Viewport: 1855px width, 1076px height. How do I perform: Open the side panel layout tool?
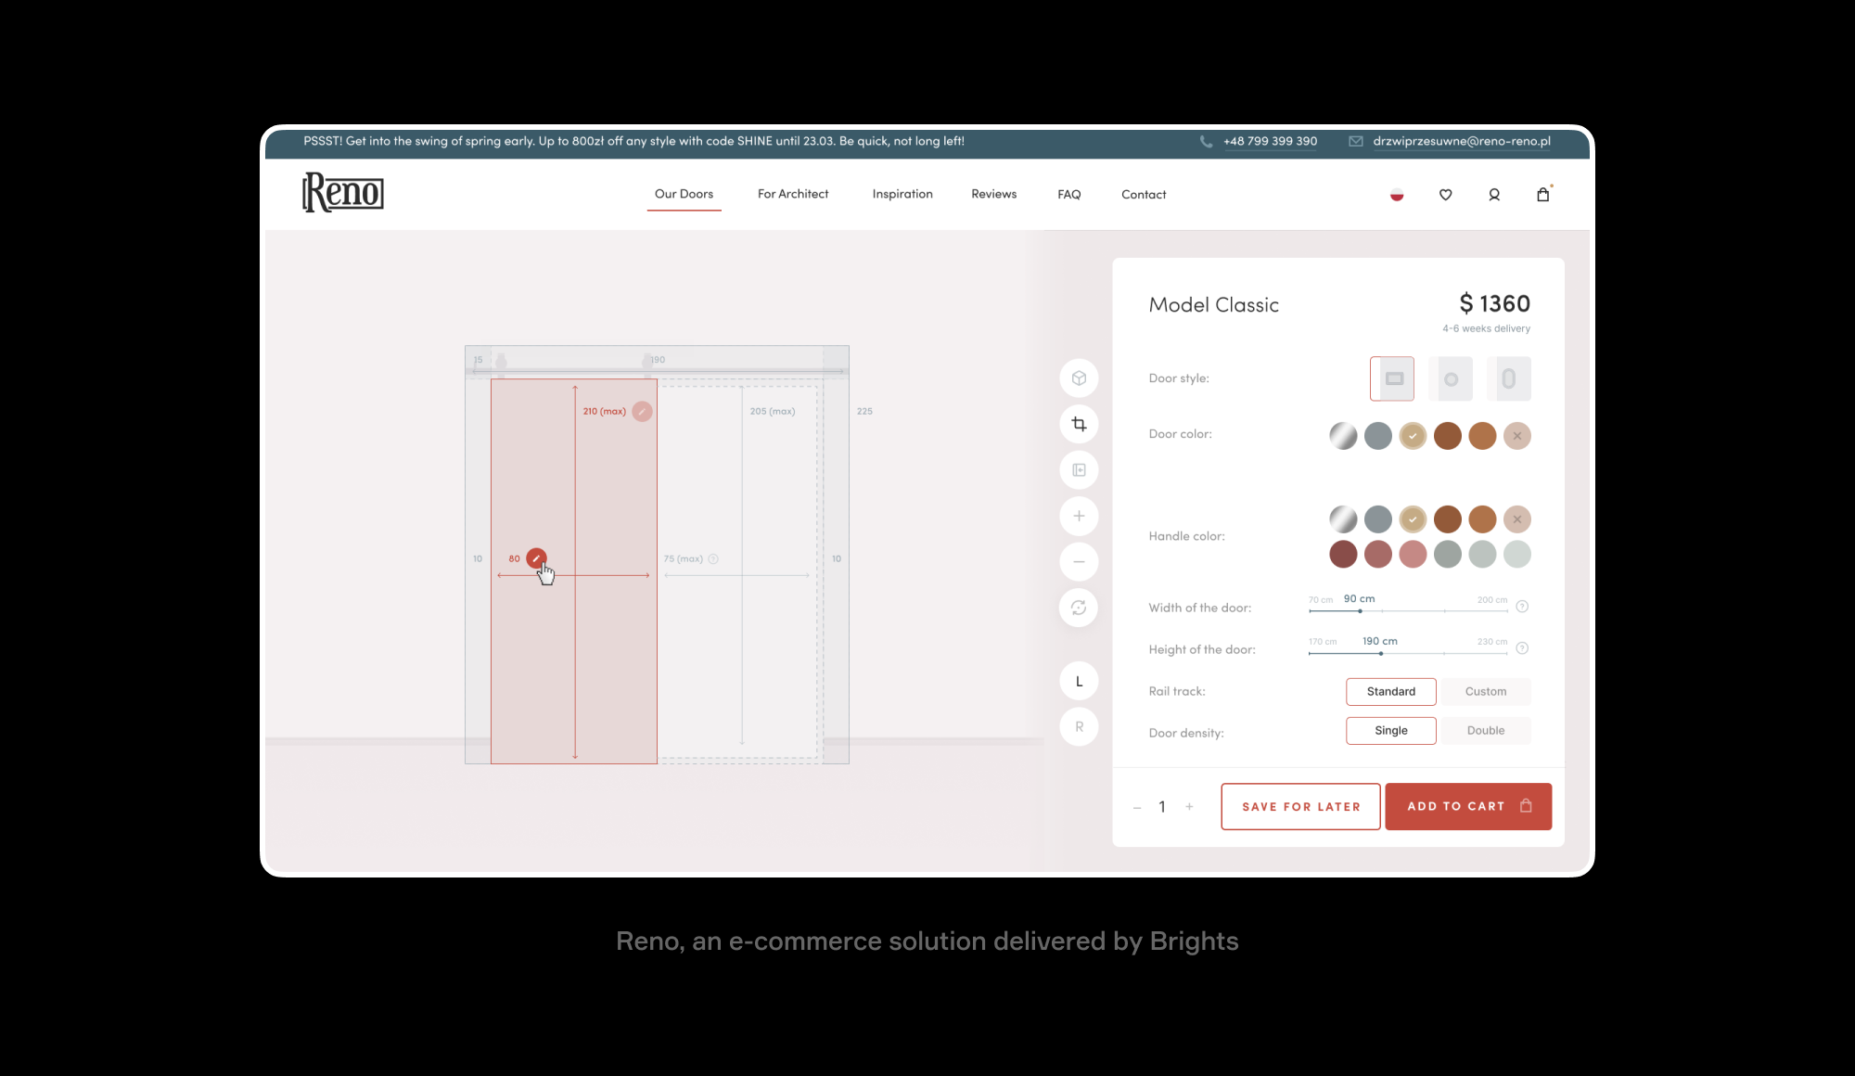(1079, 469)
